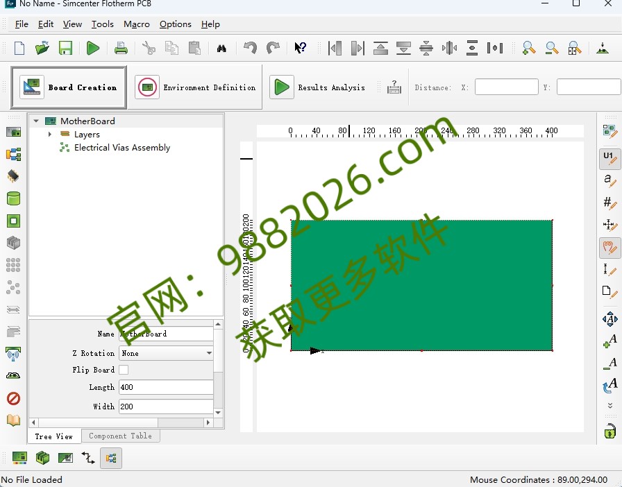Click the 3D board view icon in bottom bar
622x487 pixels.
[42, 458]
